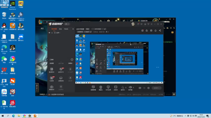The image size is (211, 118).
Task: Open microphone options arrow
Action: pyautogui.click(x=126, y=88)
